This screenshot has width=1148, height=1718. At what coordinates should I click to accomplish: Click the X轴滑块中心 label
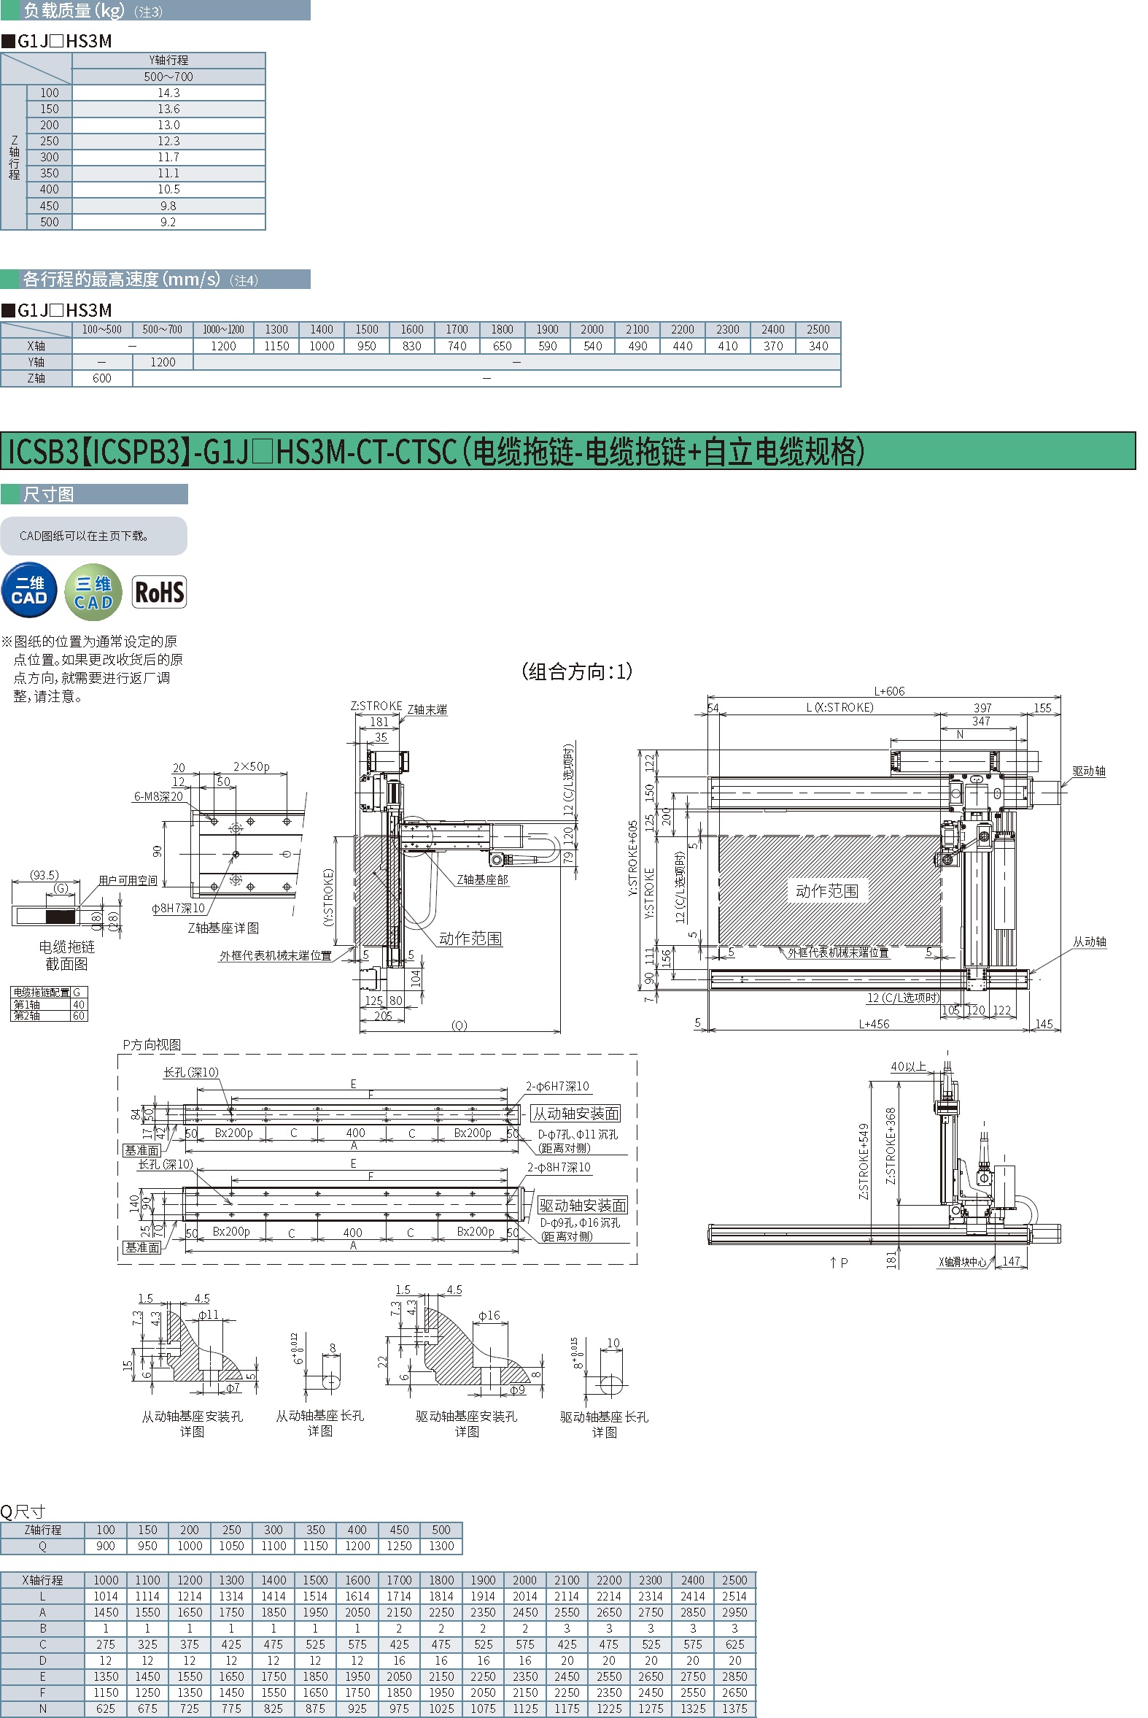point(963,1262)
